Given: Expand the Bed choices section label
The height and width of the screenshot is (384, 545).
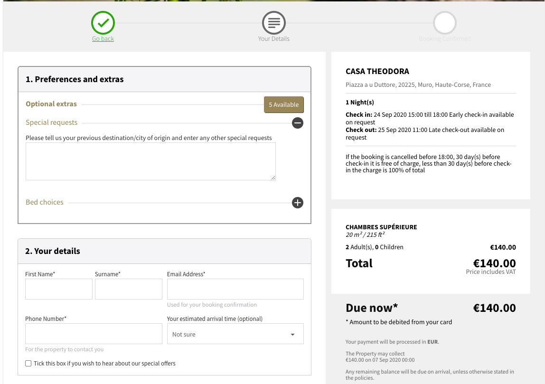Looking at the screenshot, I should coord(45,202).
